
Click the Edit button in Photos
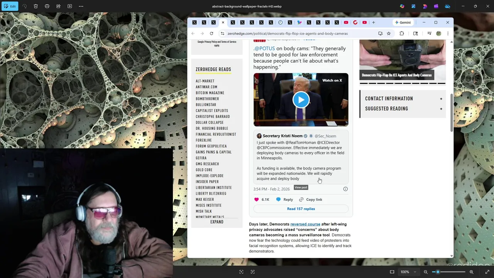pyautogui.click(x=10, y=6)
